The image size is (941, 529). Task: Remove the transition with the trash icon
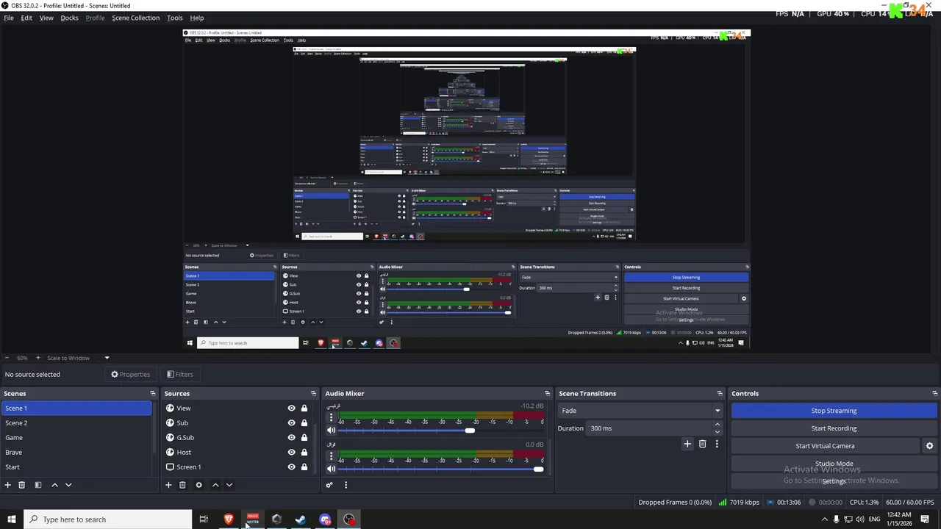[702, 444]
